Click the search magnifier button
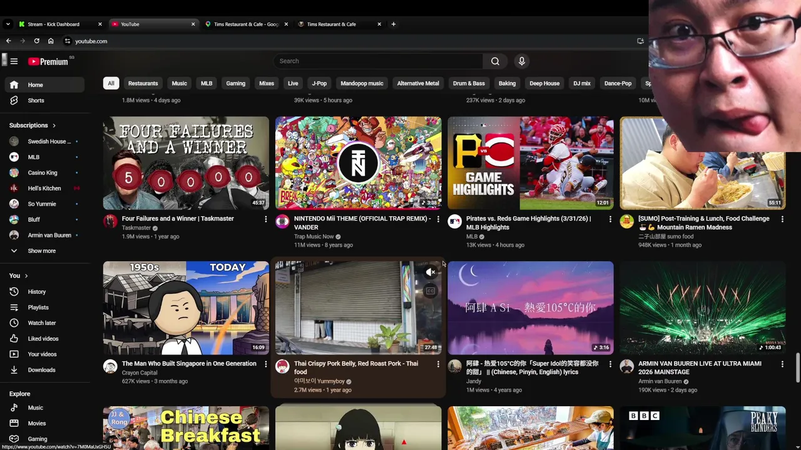The image size is (801, 450). (x=495, y=61)
